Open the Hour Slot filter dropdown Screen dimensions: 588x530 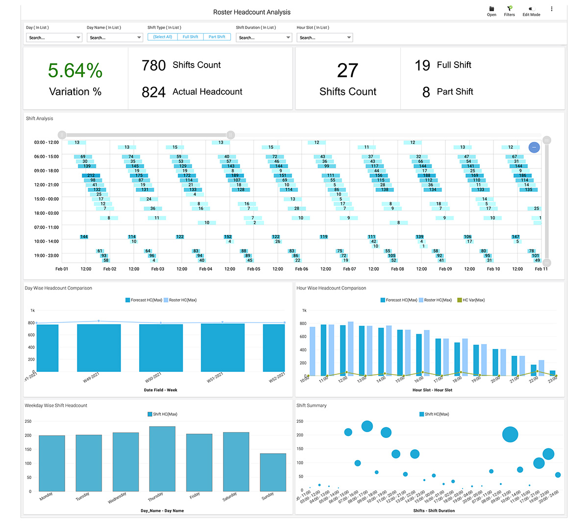pos(324,38)
